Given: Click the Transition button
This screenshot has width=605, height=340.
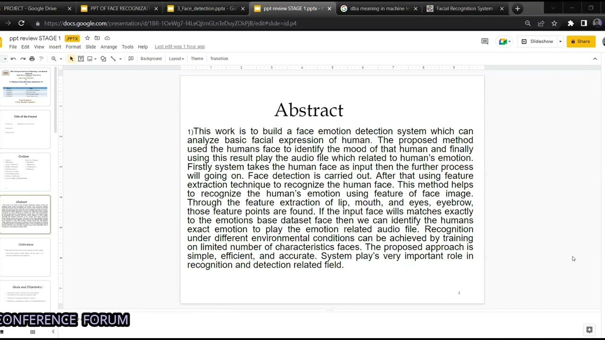Looking at the screenshot, I should coord(219,59).
